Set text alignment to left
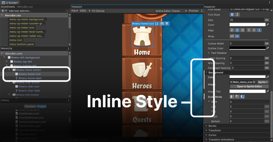Image resolution: width=273 pixels, height=142 pixels. click(232, 30)
